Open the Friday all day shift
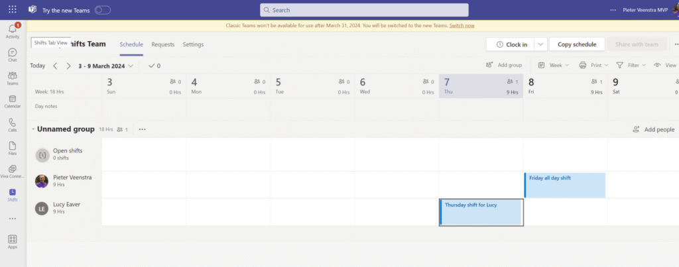This screenshot has height=267, width=679. point(565,186)
